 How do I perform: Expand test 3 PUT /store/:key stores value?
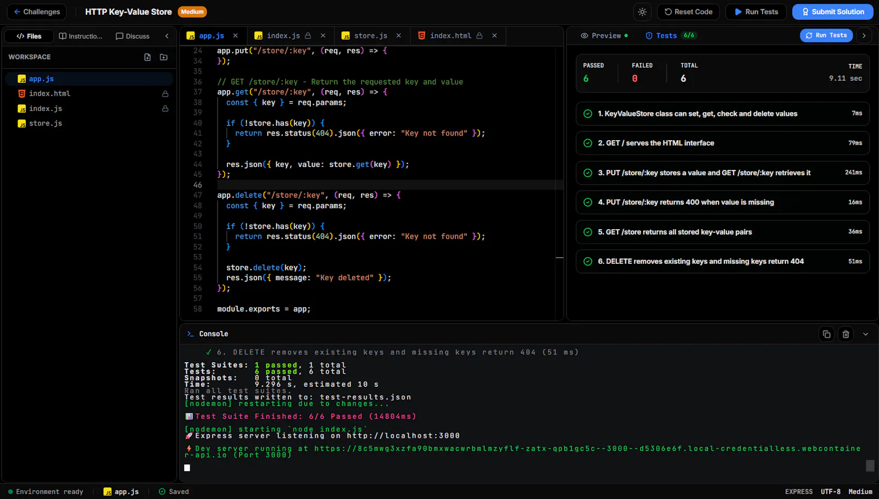(x=722, y=173)
